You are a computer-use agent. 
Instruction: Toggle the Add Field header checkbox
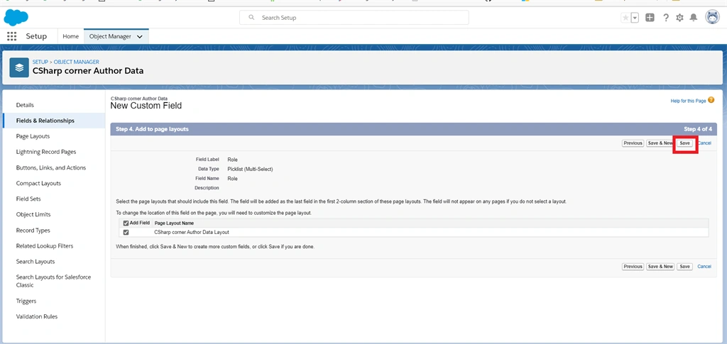click(x=126, y=223)
